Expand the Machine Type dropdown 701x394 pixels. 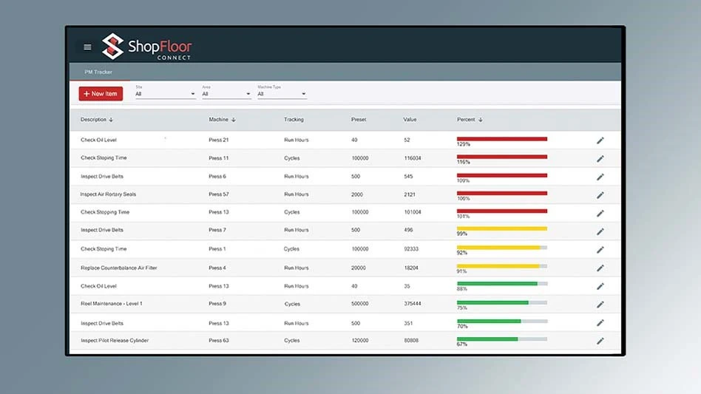click(x=281, y=94)
